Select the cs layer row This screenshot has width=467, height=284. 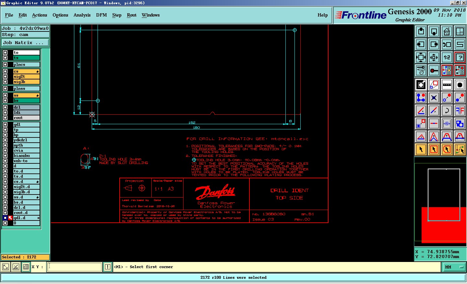[26, 71]
